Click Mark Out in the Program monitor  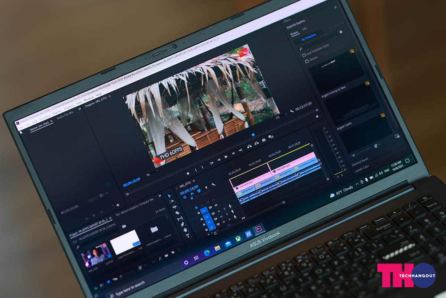[203, 167]
